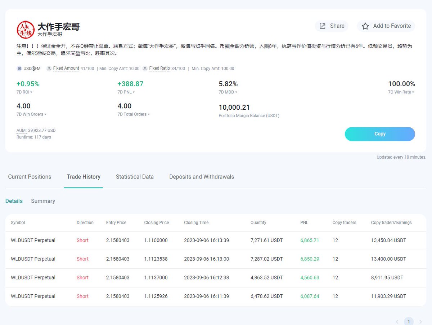Click closing time 2023-09-06 16:11:39
432x325 pixels.
click(206, 297)
